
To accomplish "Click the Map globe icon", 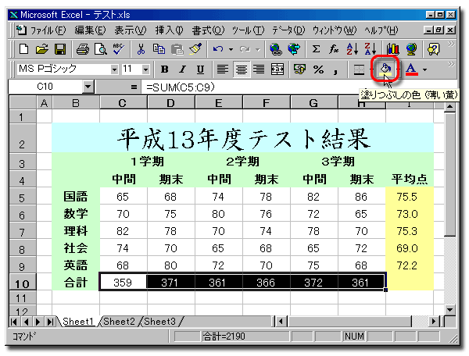I will point(411,48).
